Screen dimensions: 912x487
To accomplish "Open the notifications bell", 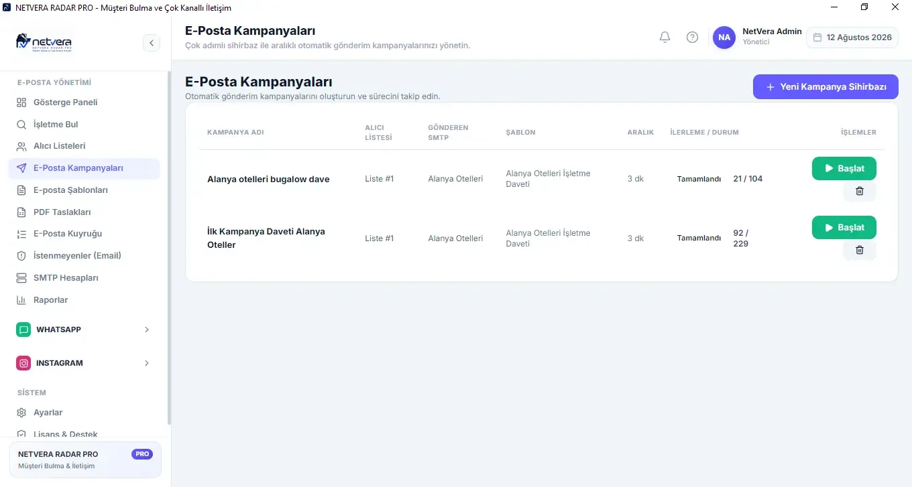I will (x=665, y=38).
